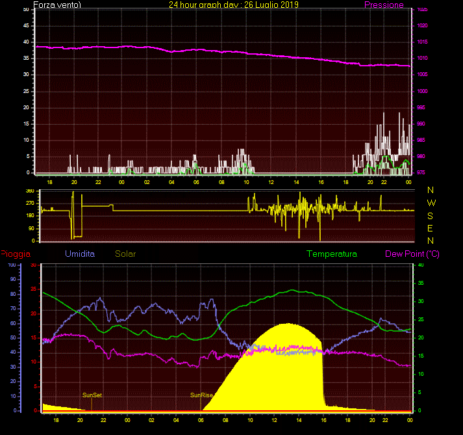Click the magenta "Pressione" label
Viewport: 463px width, 435px height.
tap(384, 5)
